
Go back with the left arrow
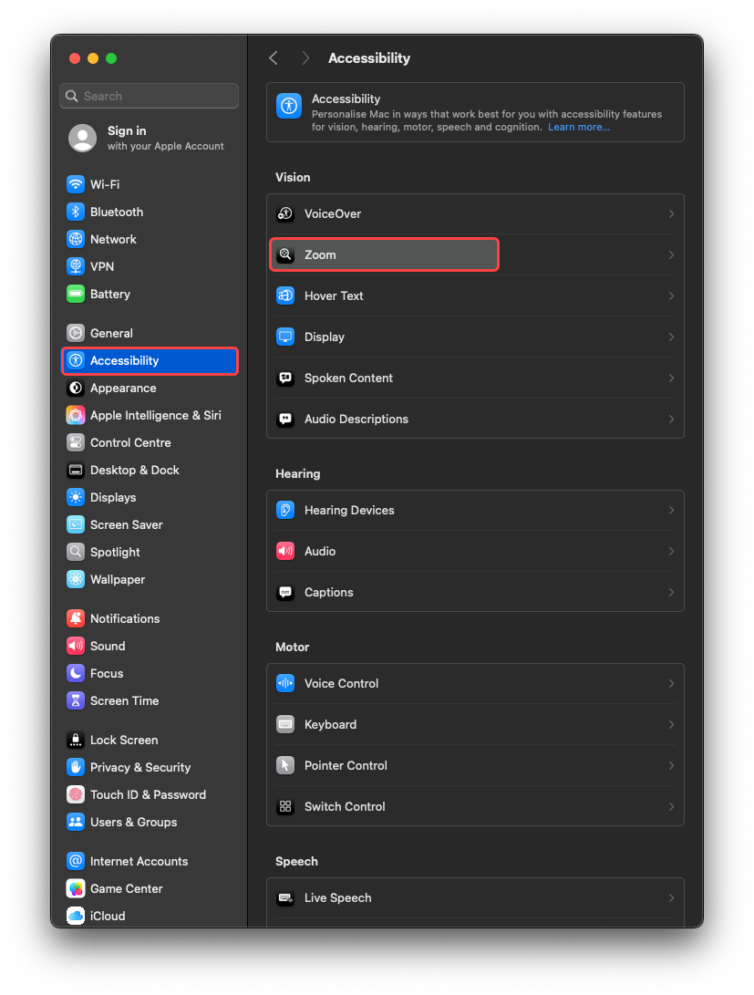[274, 58]
